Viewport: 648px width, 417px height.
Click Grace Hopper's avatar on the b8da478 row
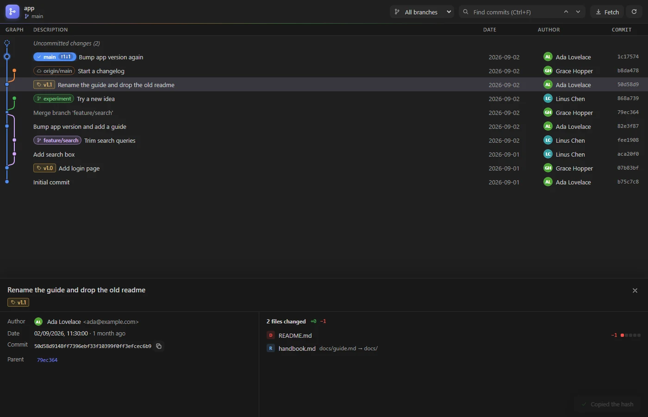[548, 71]
